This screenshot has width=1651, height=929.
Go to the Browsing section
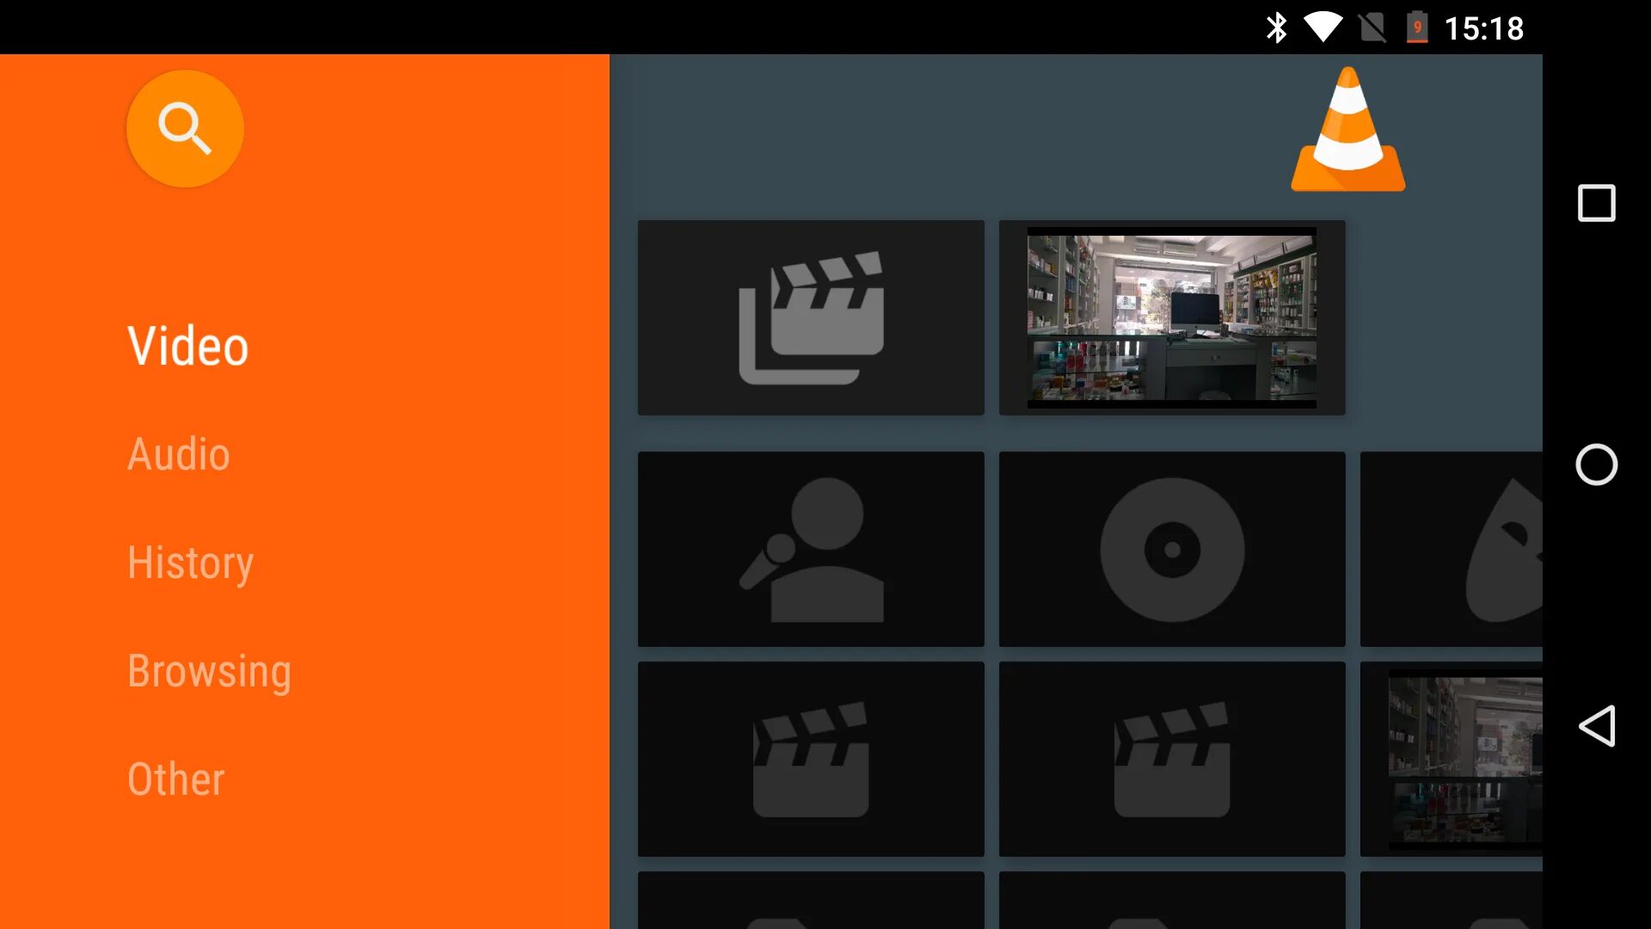pos(209,671)
